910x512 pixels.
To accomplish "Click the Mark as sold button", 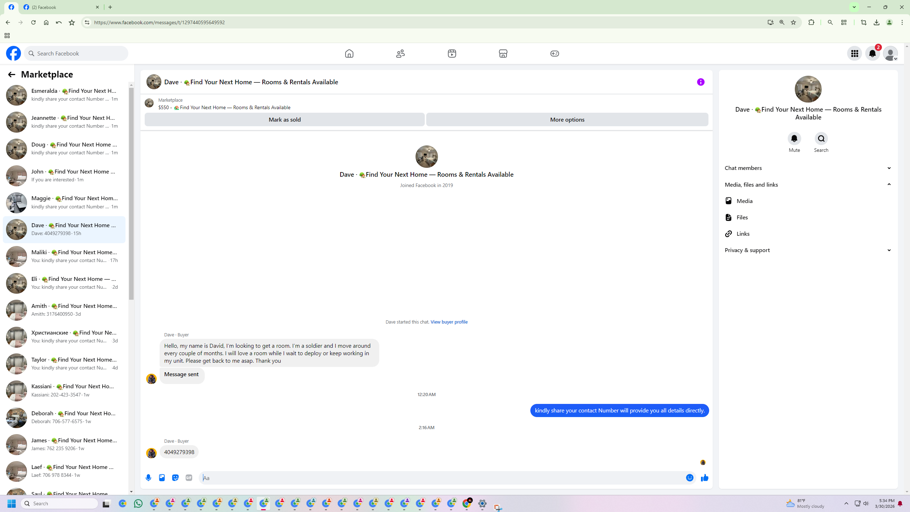I will [x=284, y=119].
